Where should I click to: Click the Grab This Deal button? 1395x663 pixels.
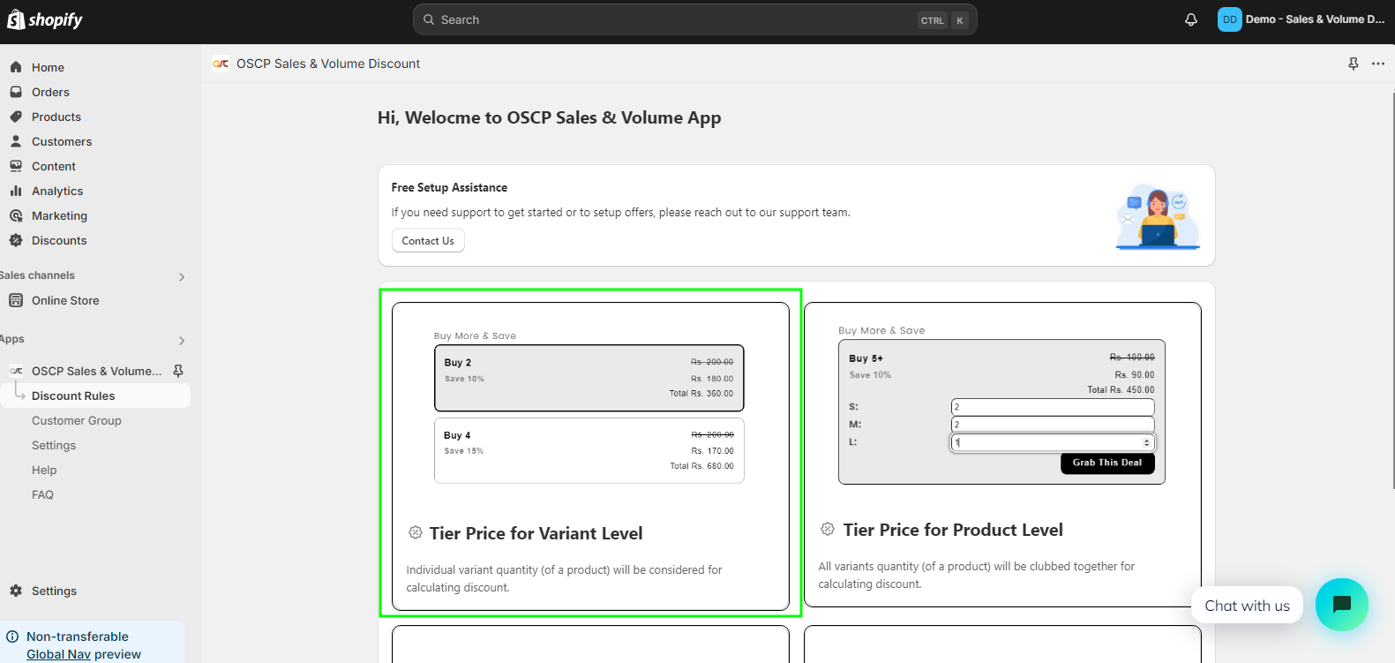click(x=1106, y=463)
